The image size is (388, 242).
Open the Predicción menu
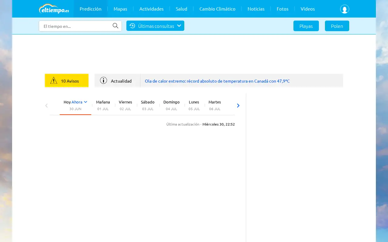pos(91,9)
